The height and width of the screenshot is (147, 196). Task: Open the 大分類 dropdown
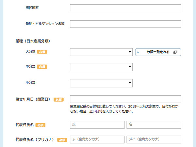tap(101, 52)
